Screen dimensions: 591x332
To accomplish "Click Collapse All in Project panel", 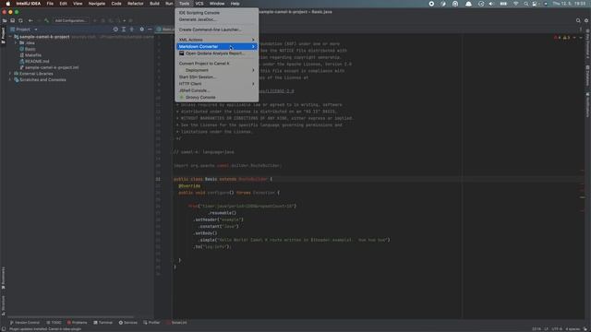I will pos(131,29).
